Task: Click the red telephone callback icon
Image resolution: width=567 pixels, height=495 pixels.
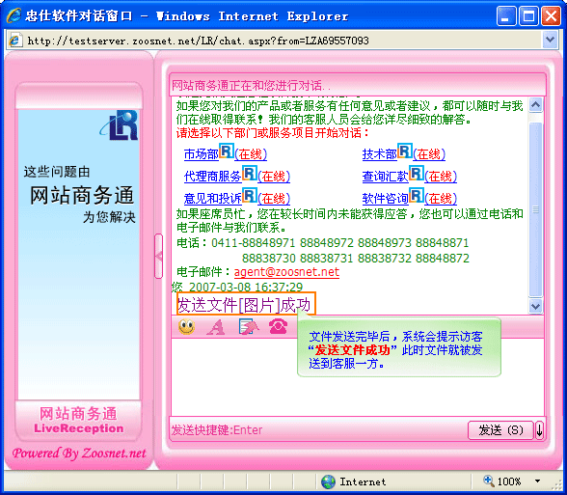Action: (278, 326)
